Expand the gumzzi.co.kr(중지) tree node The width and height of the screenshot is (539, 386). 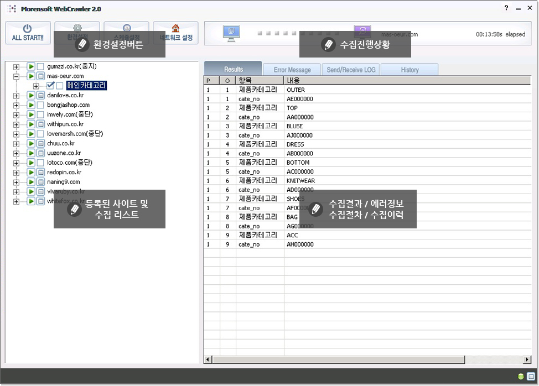(x=16, y=66)
